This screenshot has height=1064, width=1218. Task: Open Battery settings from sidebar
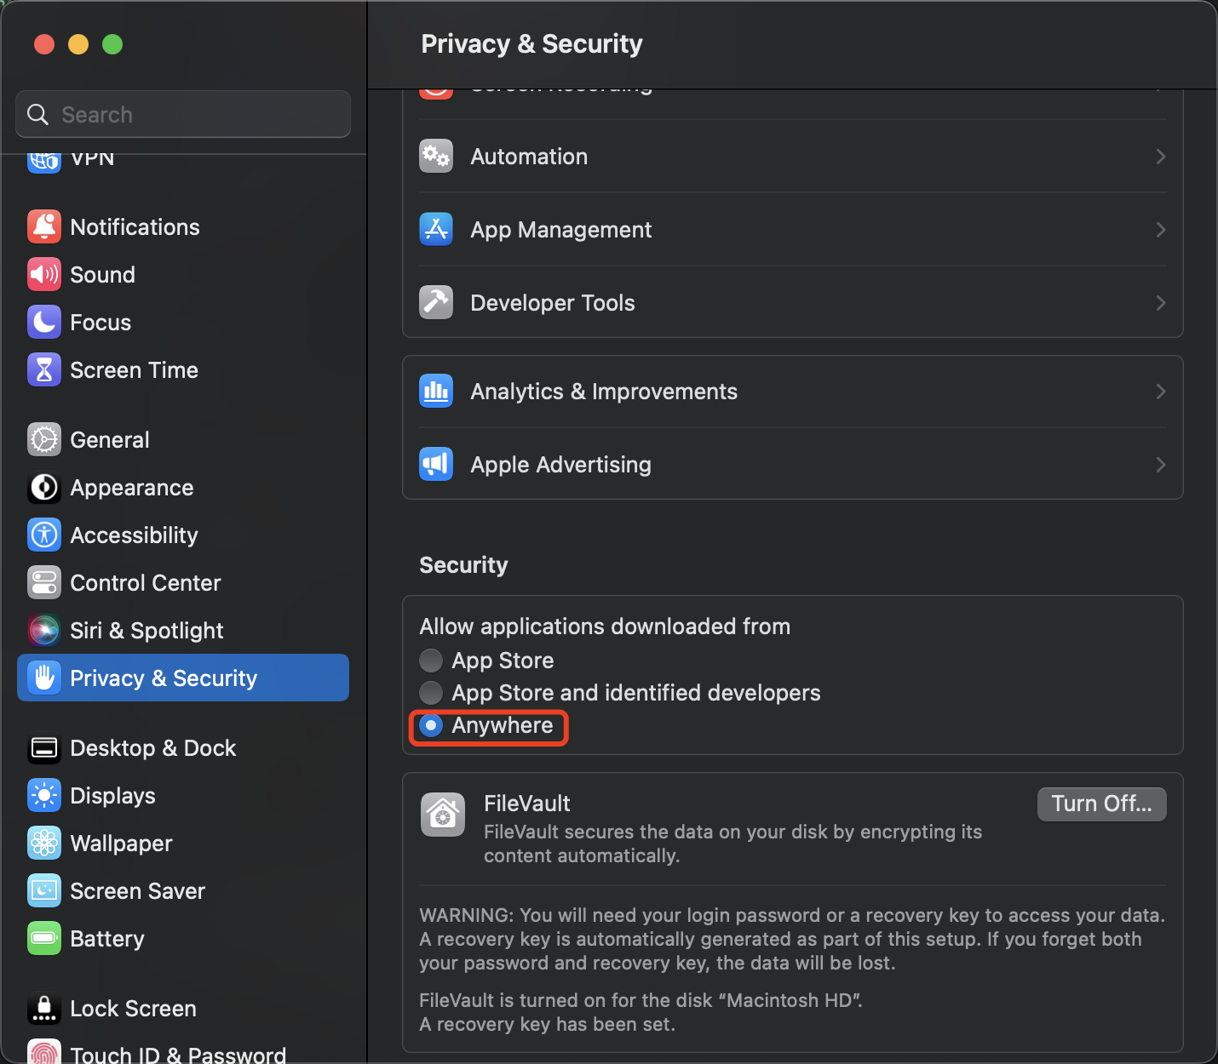tap(106, 939)
